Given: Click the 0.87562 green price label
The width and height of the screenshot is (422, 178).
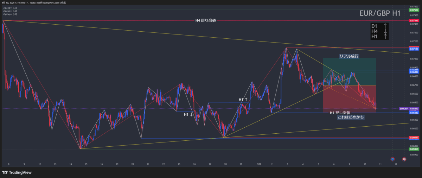Looking at the screenshot, I should (x=414, y=10).
